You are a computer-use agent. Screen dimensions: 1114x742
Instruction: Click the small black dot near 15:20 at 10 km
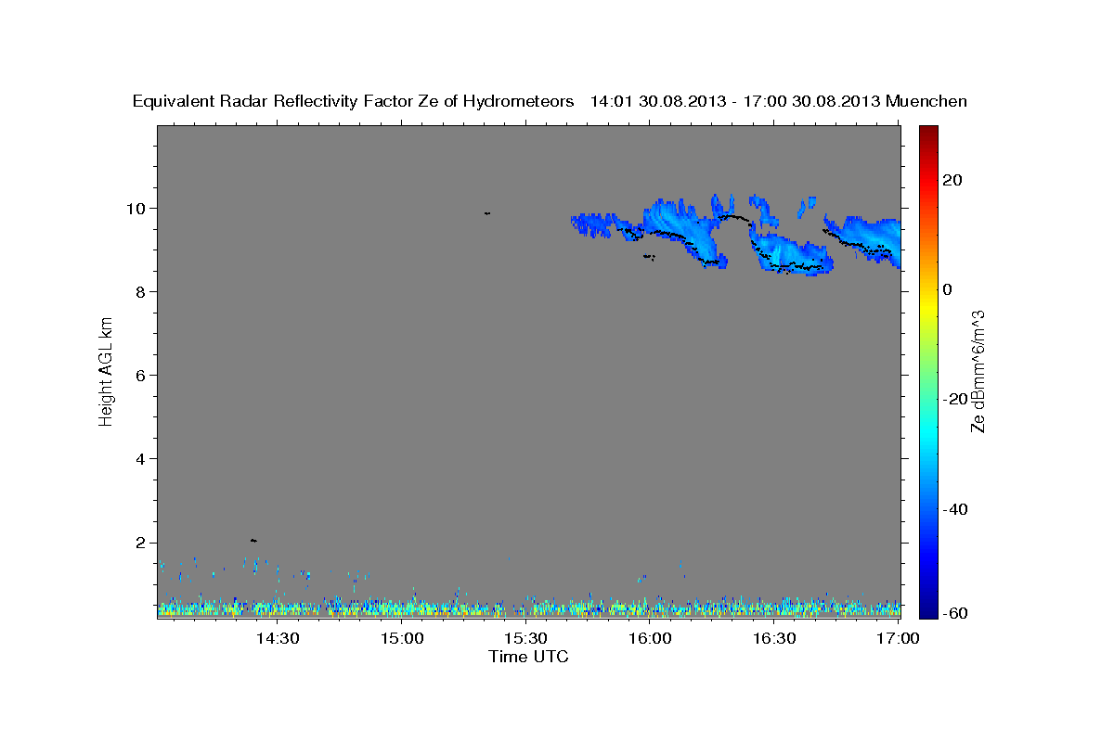486,213
